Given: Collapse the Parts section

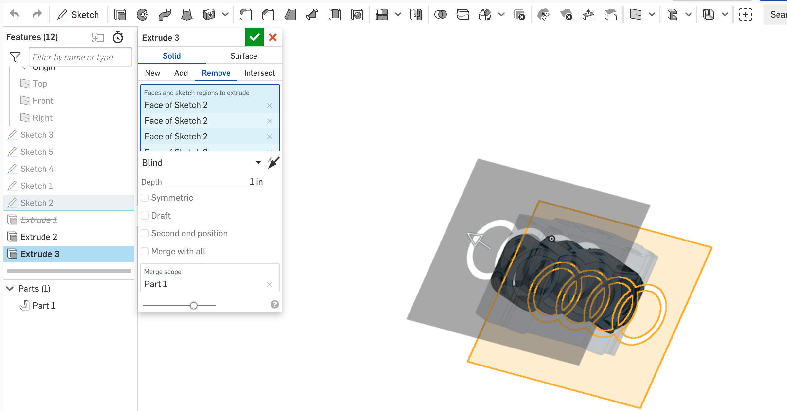Looking at the screenshot, I should (10, 288).
